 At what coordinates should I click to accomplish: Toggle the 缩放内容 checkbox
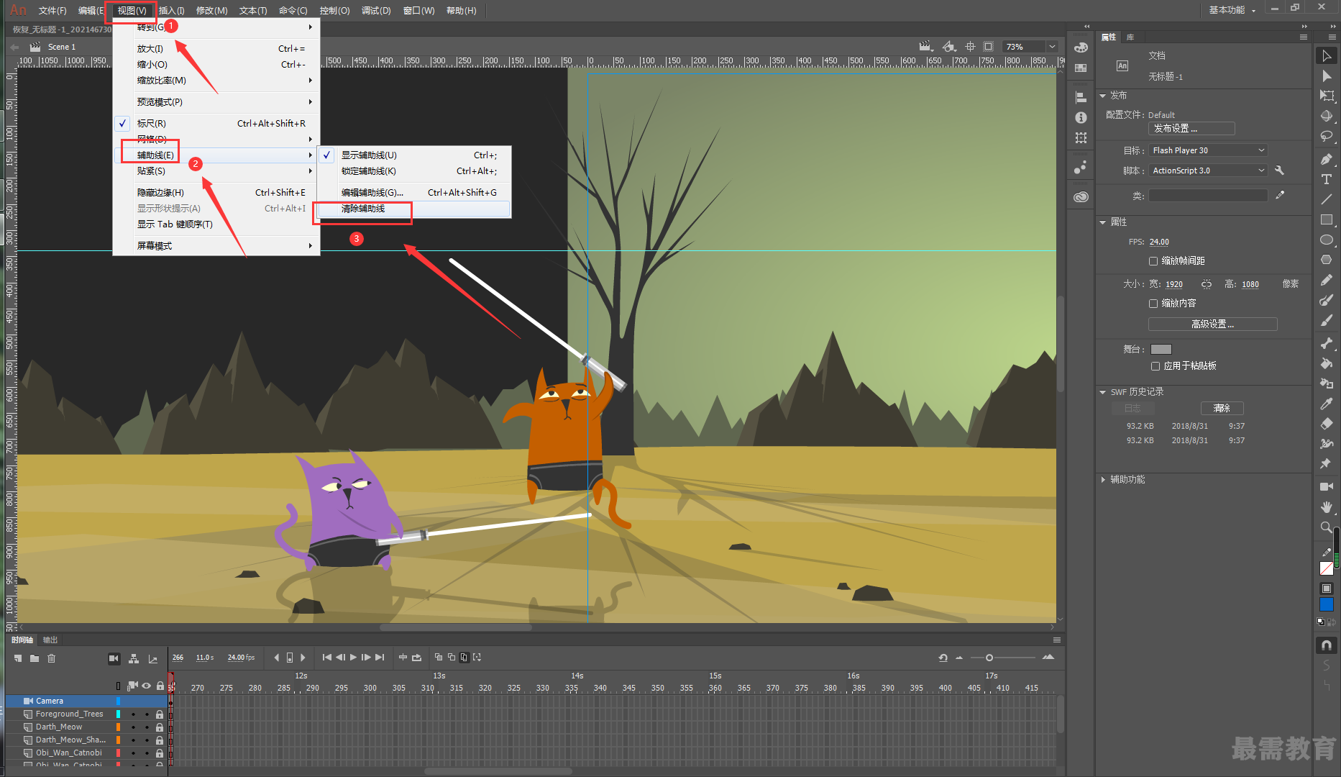pos(1153,304)
